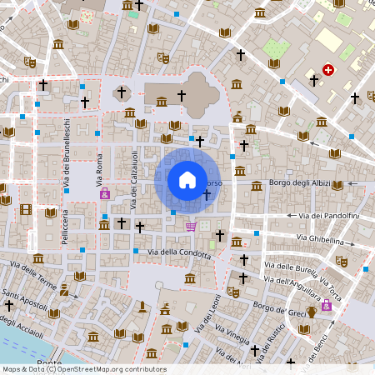Select the person figure icon near Via delle Terme
Image resolution: width=375 pixels, height=375 pixels.
64,290
